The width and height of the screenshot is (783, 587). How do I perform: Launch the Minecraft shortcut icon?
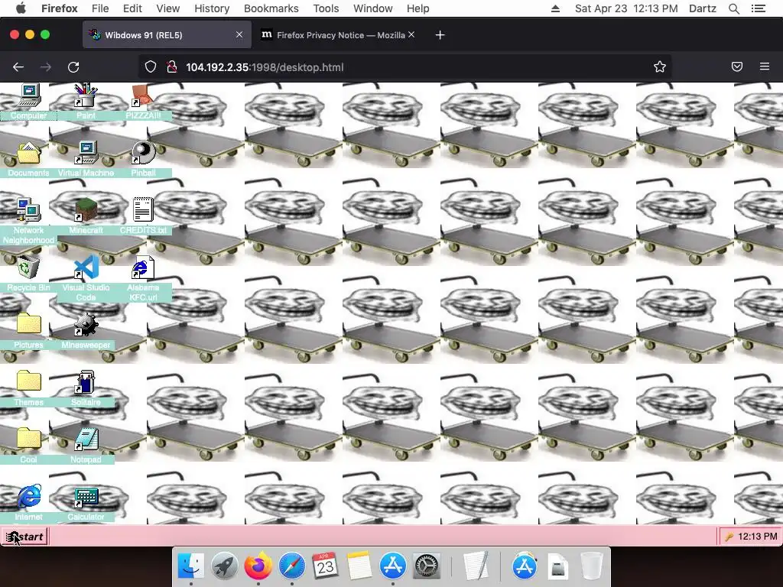[x=86, y=210]
